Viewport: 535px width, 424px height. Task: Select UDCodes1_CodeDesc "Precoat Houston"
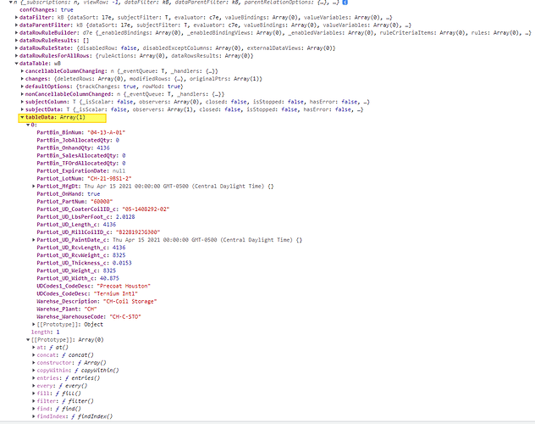click(x=124, y=286)
